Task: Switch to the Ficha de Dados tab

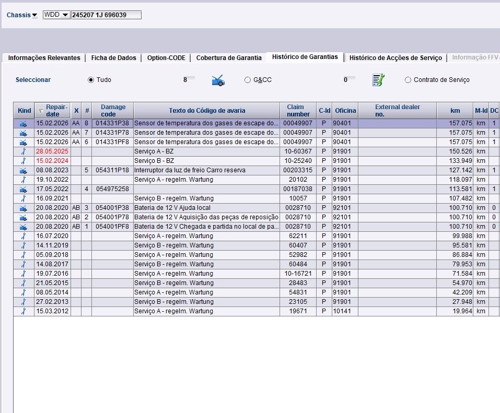Action: click(113, 57)
